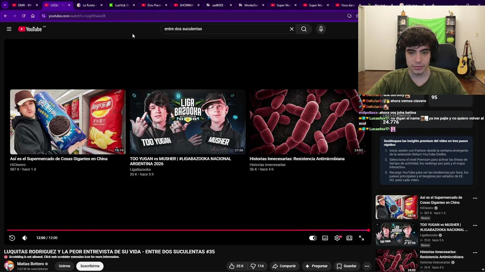Screen dimensions: 485x272
Task: Switch the player to theater mode
Action: click(349, 238)
